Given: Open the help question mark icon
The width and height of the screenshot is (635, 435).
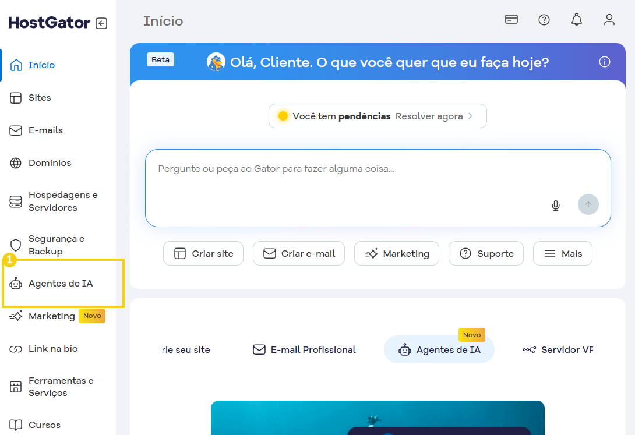Looking at the screenshot, I should pos(544,19).
